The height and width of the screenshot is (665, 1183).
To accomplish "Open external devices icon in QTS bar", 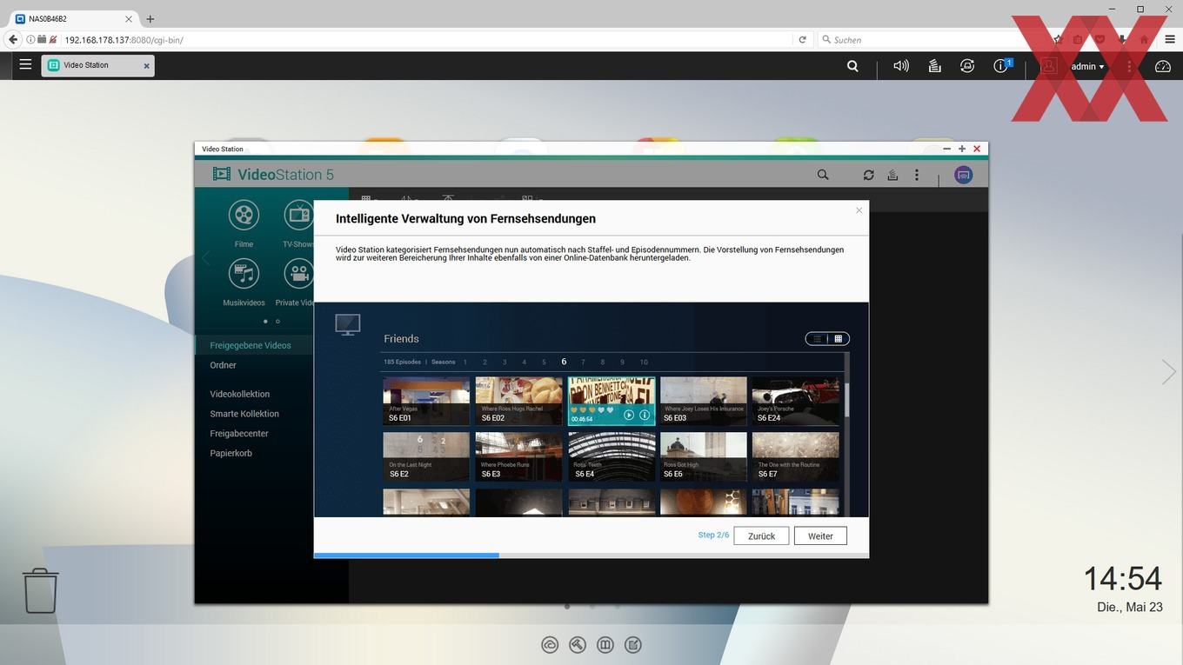I will 967,66.
